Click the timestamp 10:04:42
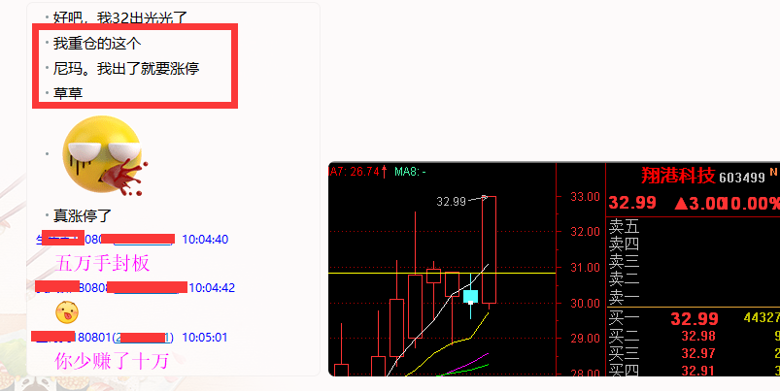 tap(212, 287)
